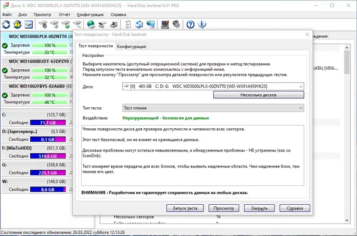Click the network globe and monitor icon
The image size is (357, 236).
[151, 25]
